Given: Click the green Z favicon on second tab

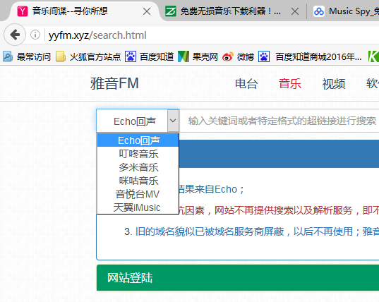Looking at the screenshot, I should (x=171, y=11).
